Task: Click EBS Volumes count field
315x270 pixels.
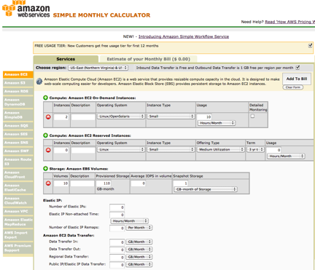Action: (x=61, y=183)
